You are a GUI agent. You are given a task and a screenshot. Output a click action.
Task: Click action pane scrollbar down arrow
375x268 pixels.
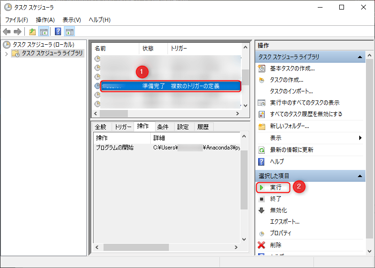369,251
